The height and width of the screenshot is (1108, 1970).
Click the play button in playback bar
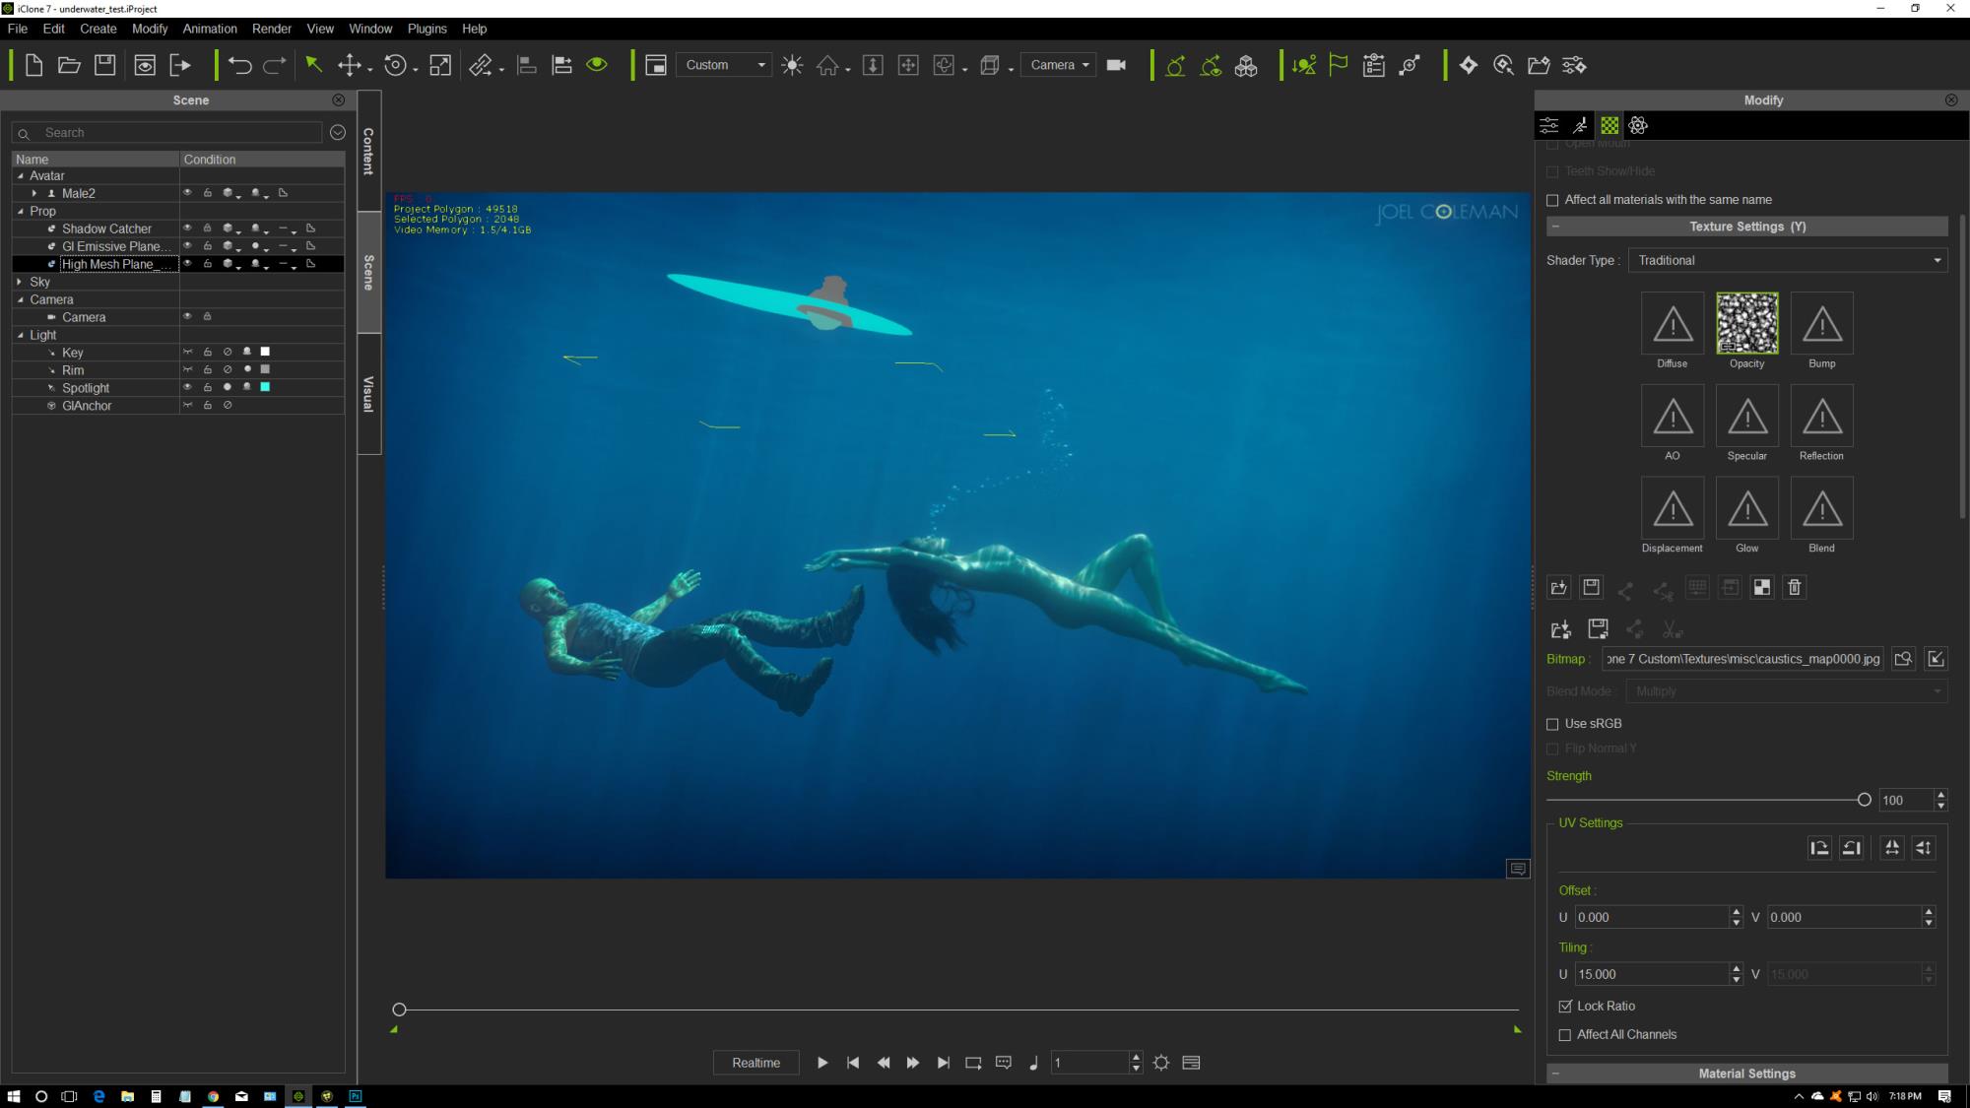822,1063
